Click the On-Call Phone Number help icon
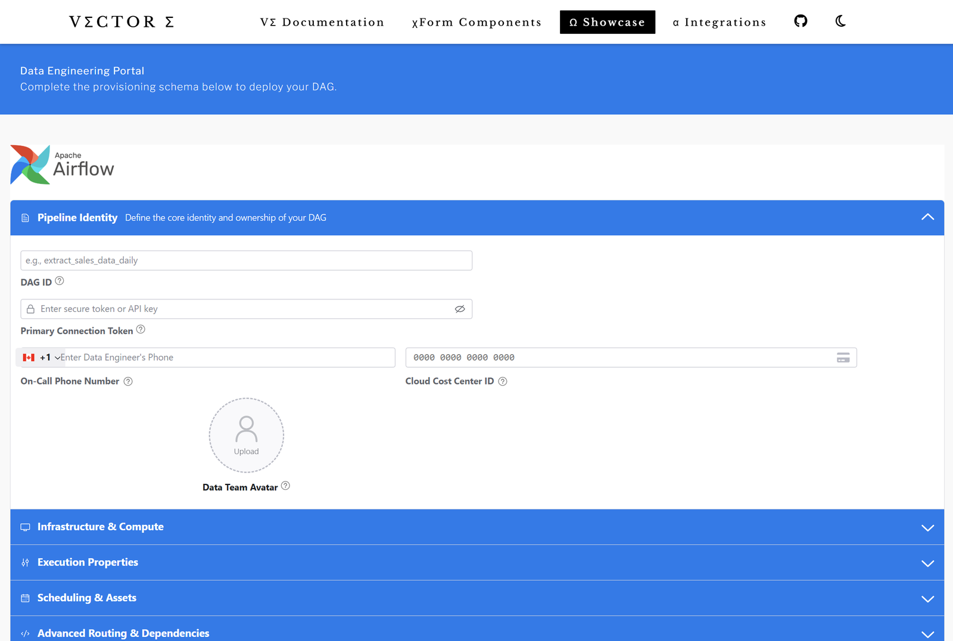Screen dimensions: 953x641 pyautogui.click(x=128, y=382)
